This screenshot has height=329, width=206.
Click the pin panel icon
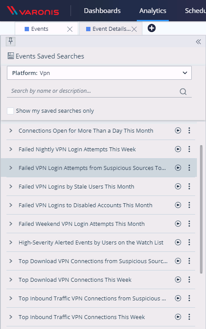tap(10, 41)
